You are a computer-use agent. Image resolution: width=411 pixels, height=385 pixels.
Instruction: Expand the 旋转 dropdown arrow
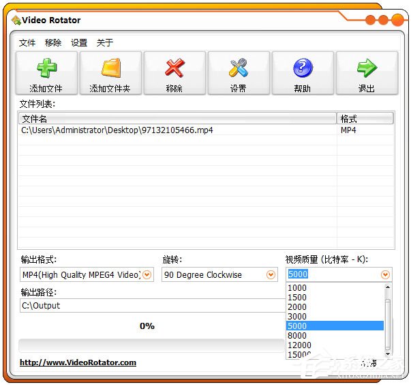pyautogui.click(x=271, y=275)
